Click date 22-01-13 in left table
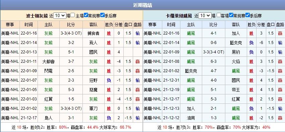Viewport: 285px width, 132px height. (x=29, y=52)
